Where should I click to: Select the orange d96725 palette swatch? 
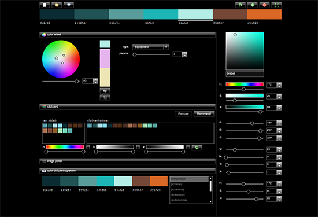[x=264, y=14]
